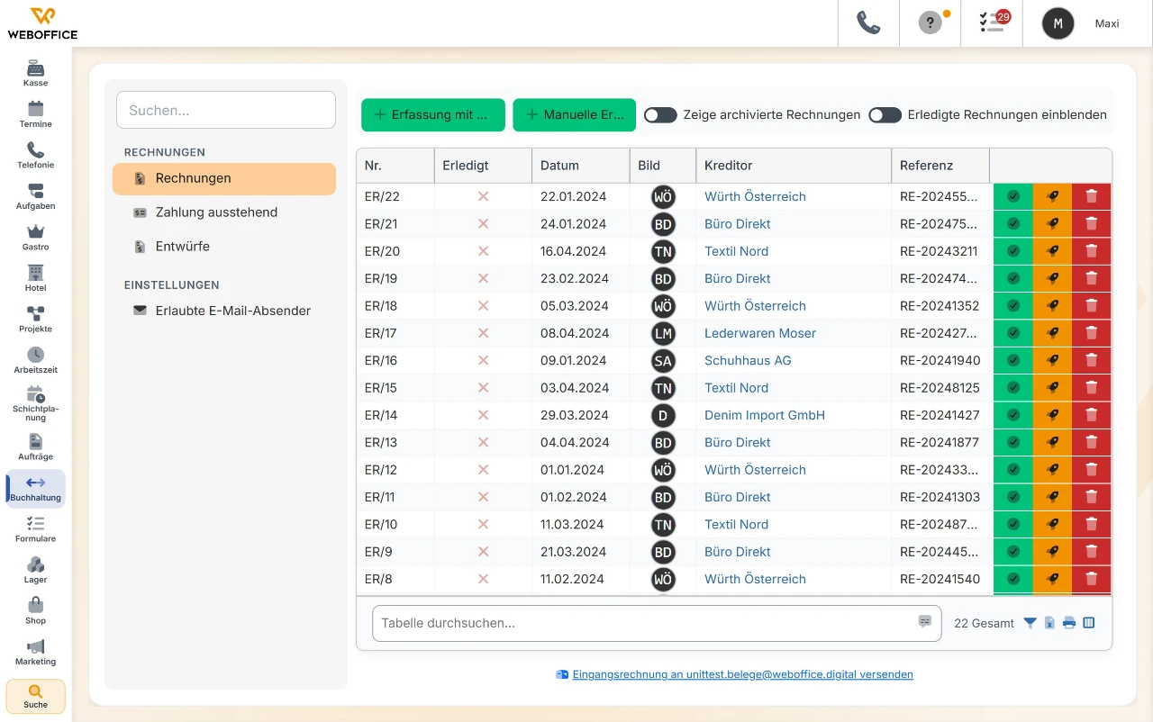Delete invoice ER/20 with trash icon

(1092, 251)
